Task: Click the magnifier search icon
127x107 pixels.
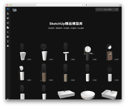Action: click(117, 9)
